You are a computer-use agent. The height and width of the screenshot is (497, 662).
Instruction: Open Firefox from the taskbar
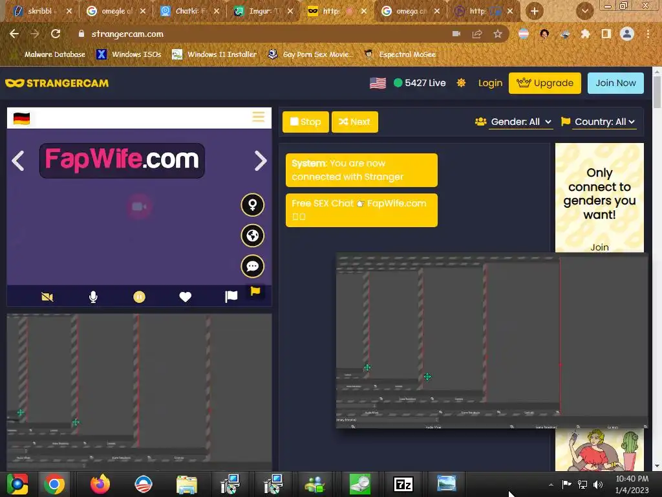[x=100, y=484]
